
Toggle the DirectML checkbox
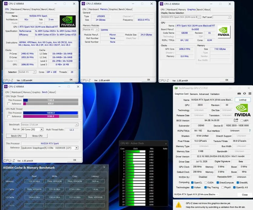(x=238, y=182)
